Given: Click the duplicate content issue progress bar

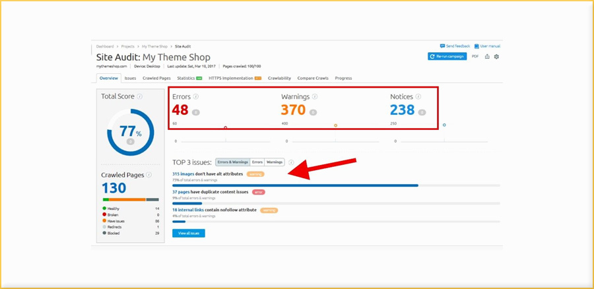Looking at the screenshot, I should pos(336,203).
